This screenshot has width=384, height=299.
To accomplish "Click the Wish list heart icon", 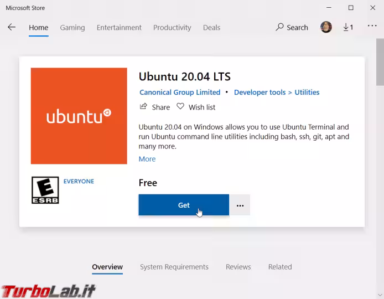I will [x=180, y=106].
